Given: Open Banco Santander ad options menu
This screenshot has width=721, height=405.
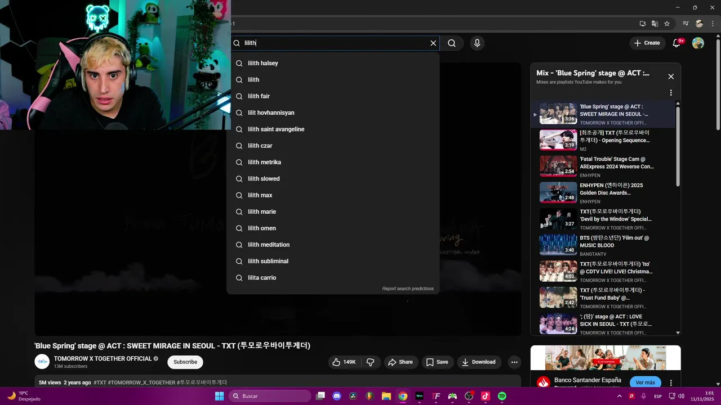Looking at the screenshot, I should (671, 382).
